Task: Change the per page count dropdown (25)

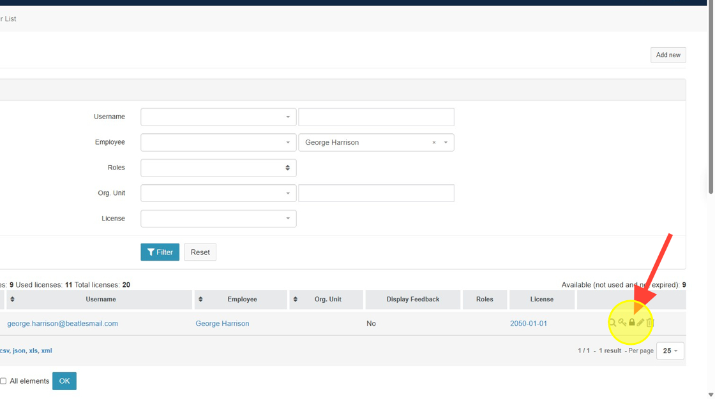Action: tap(670, 351)
